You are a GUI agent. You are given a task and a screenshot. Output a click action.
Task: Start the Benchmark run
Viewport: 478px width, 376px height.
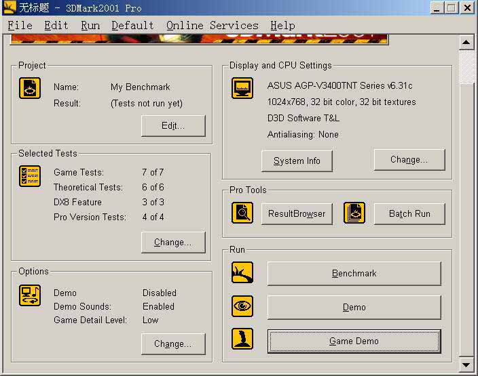click(354, 274)
